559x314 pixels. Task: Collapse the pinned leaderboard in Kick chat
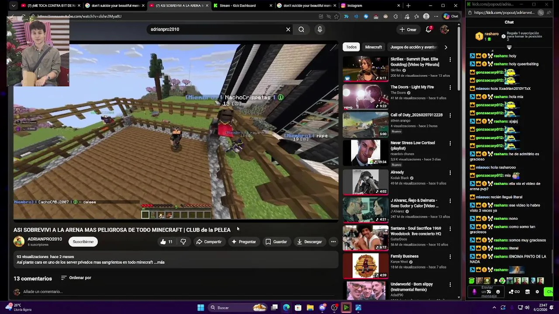tap(509, 47)
